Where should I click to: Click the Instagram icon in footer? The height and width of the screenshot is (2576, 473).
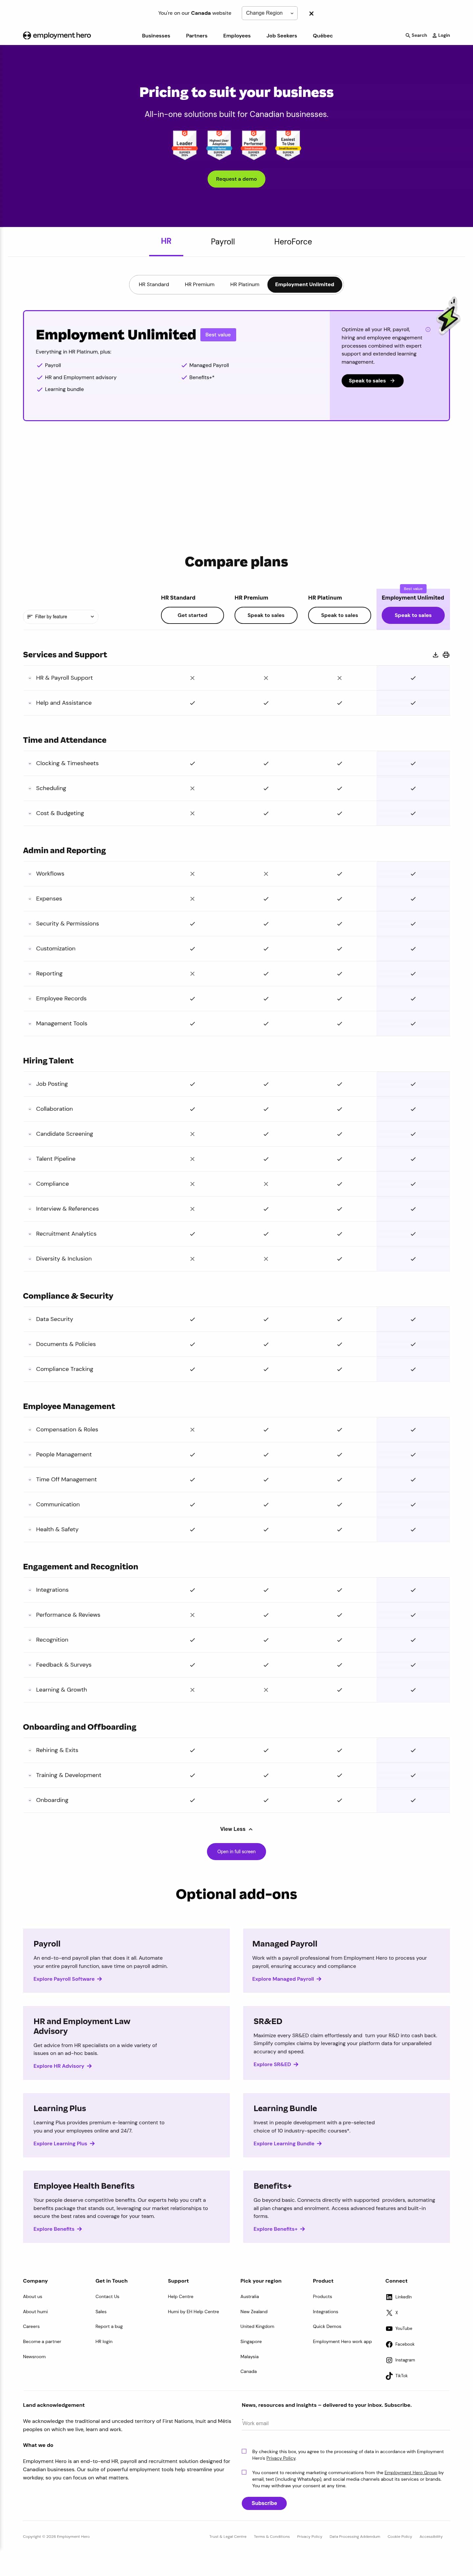tap(389, 2360)
